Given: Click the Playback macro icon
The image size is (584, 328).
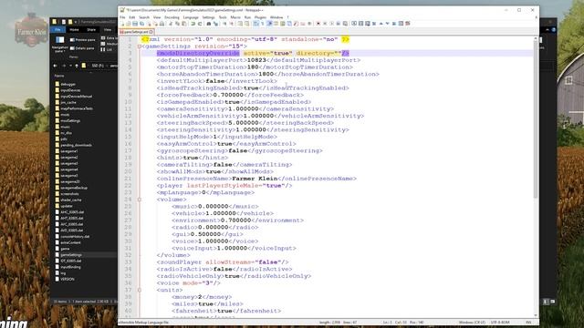Looking at the screenshot, I should click(x=331, y=24).
